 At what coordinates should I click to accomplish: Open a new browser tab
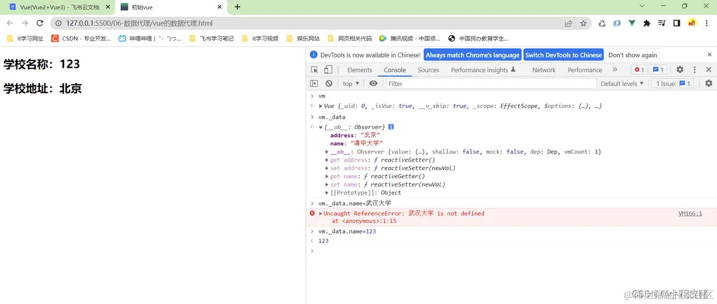click(238, 7)
